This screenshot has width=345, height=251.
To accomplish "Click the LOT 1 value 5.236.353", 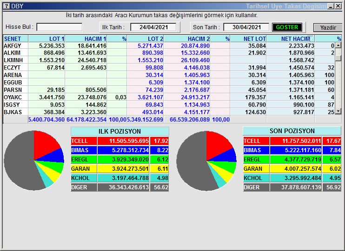I will click(52, 45).
